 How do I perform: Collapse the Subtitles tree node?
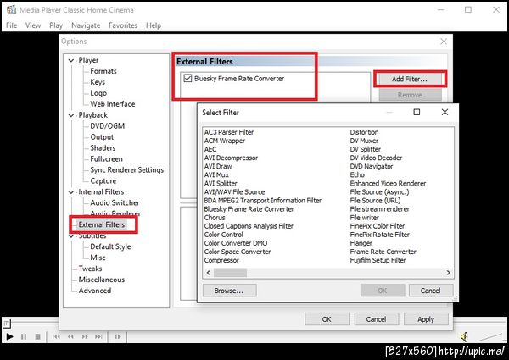click(x=71, y=236)
